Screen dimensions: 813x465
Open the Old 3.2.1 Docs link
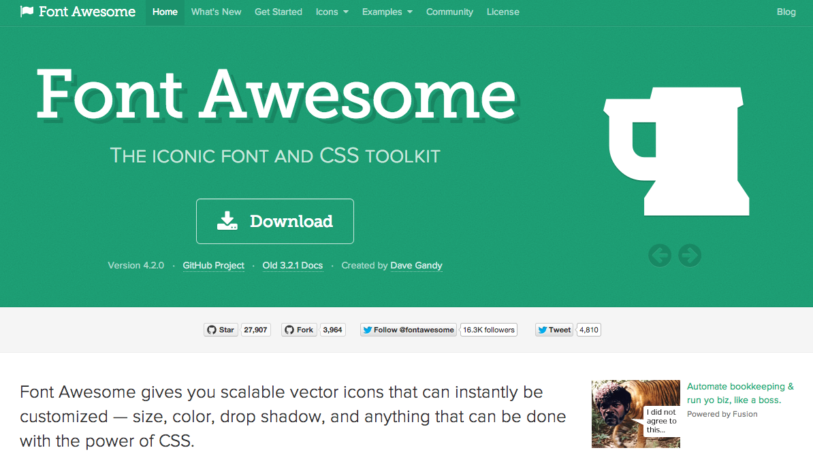tap(293, 265)
